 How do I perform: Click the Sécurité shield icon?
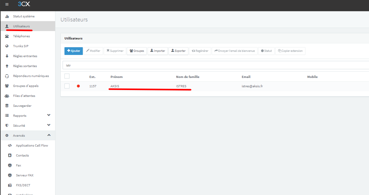pos(7,125)
